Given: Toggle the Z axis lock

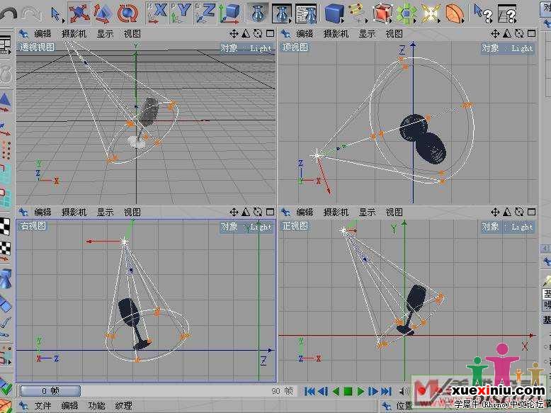Looking at the screenshot, I should pyautogui.click(x=205, y=13).
